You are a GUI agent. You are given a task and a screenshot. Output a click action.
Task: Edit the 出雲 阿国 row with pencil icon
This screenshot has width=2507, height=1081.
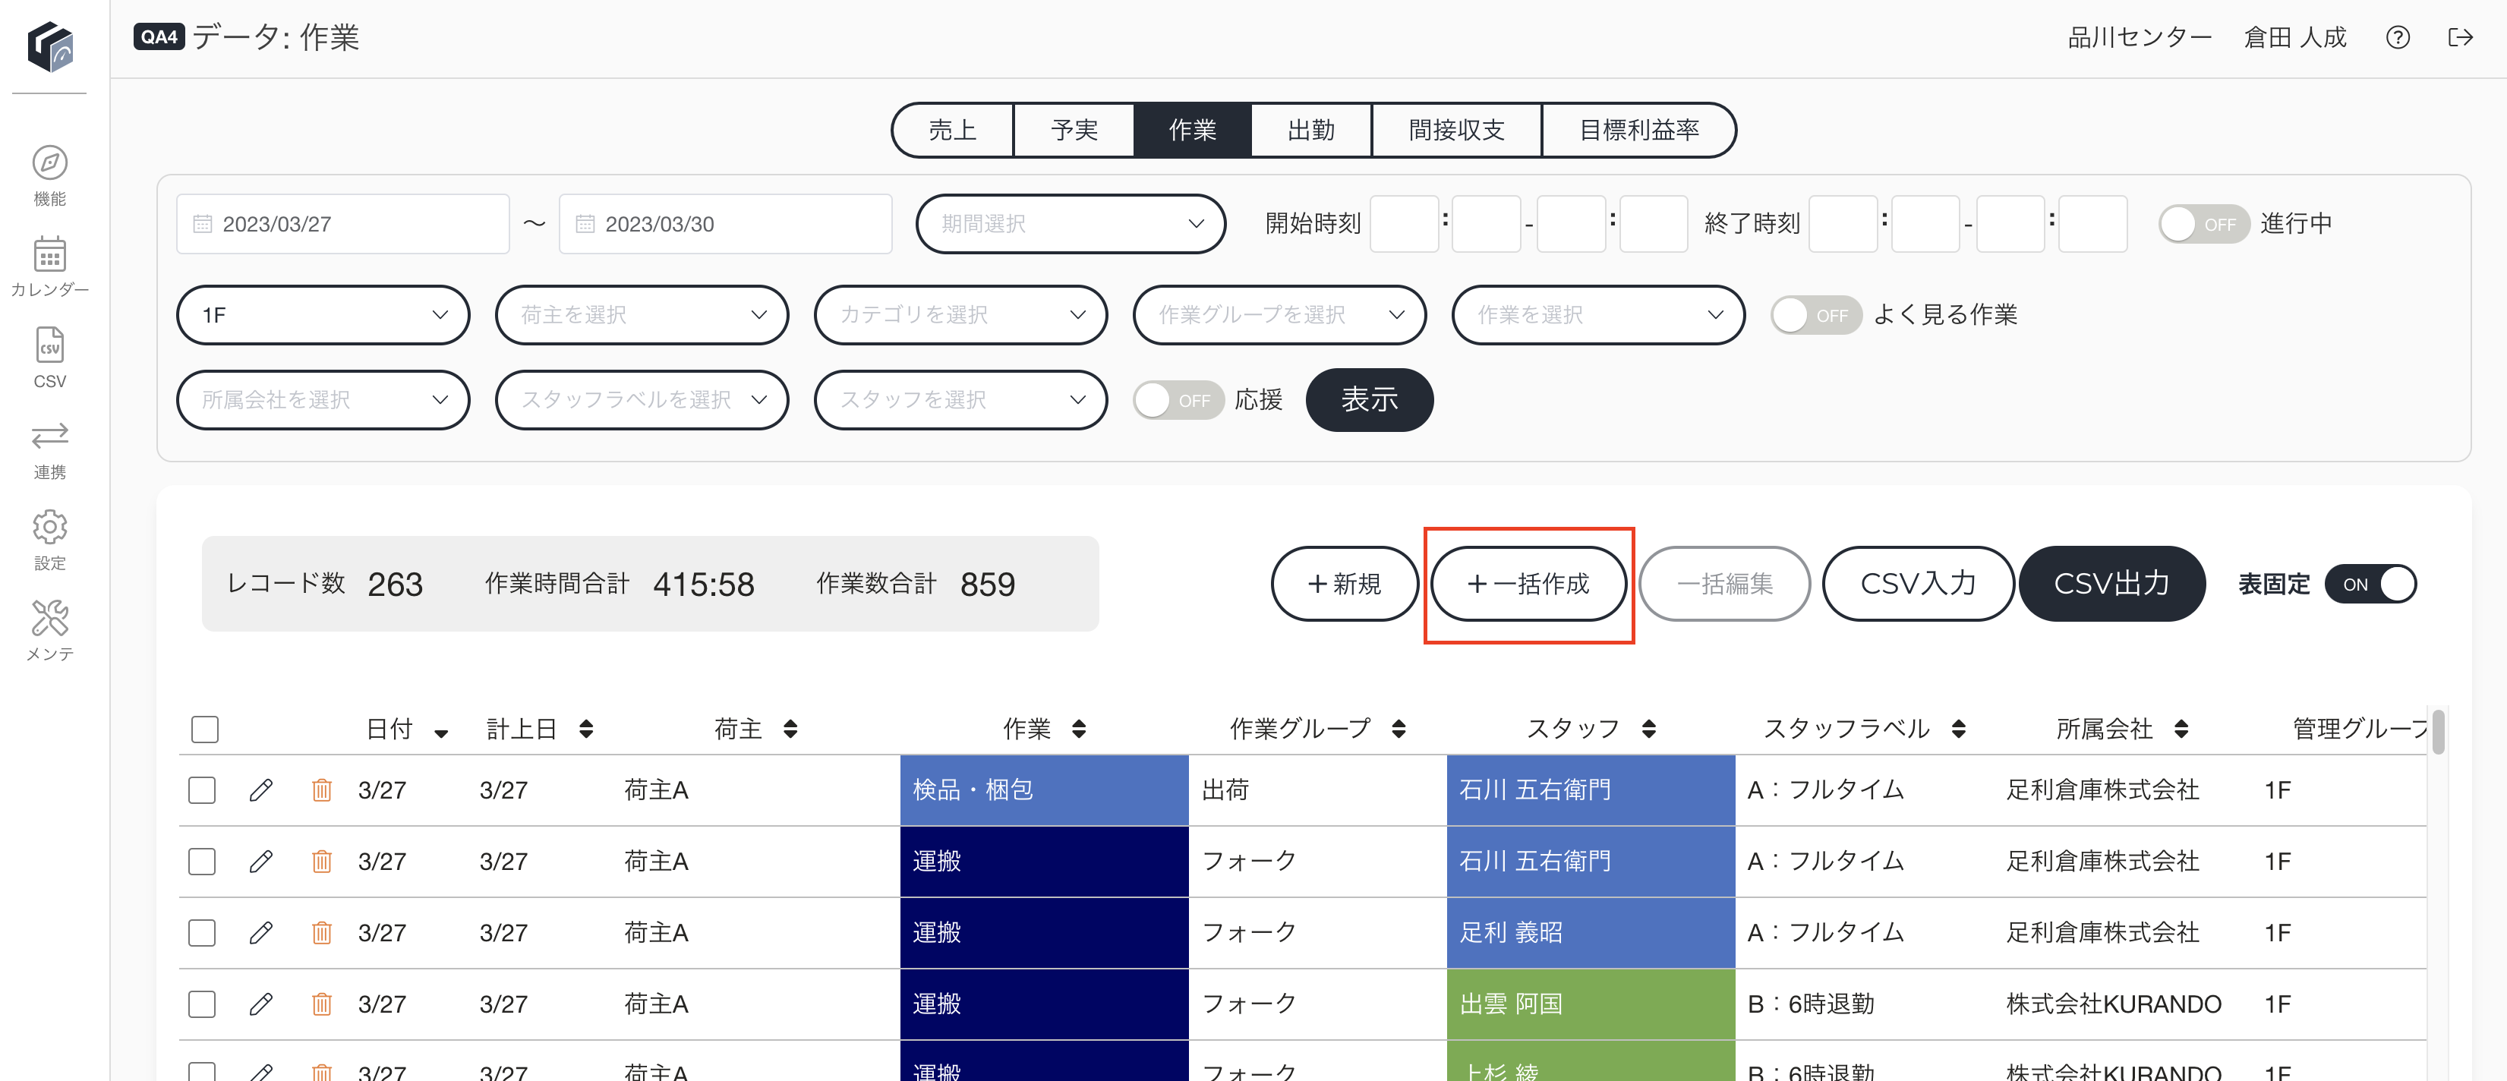(261, 1004)
